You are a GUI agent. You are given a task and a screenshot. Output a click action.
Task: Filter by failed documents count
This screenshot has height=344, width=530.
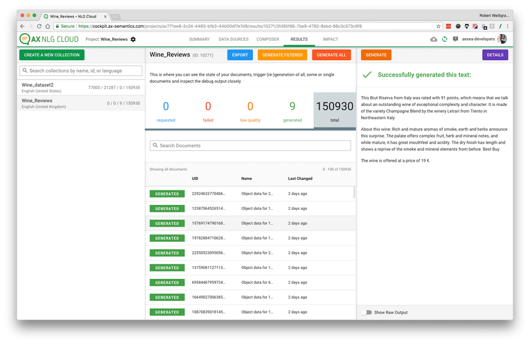pos(208,111)
